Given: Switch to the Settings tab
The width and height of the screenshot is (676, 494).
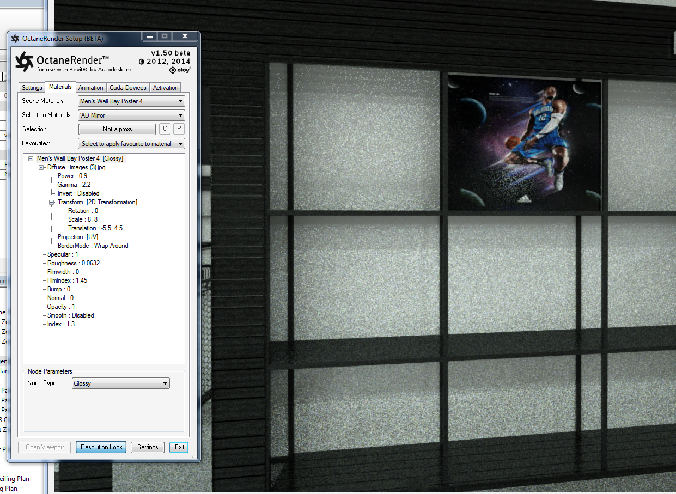Looking at the screenshot, I should 32,88.
